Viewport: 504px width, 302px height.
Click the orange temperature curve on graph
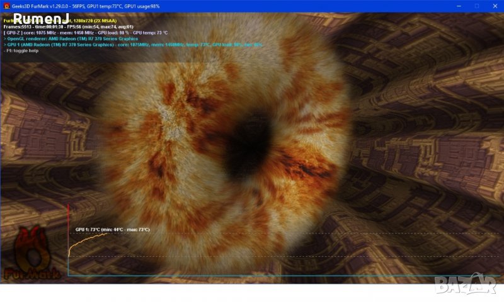click(82, 239)
